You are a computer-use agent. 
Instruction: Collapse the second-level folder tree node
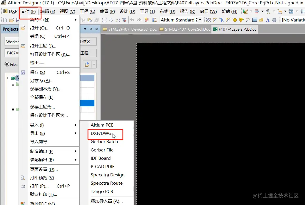[x=13, y=84]
